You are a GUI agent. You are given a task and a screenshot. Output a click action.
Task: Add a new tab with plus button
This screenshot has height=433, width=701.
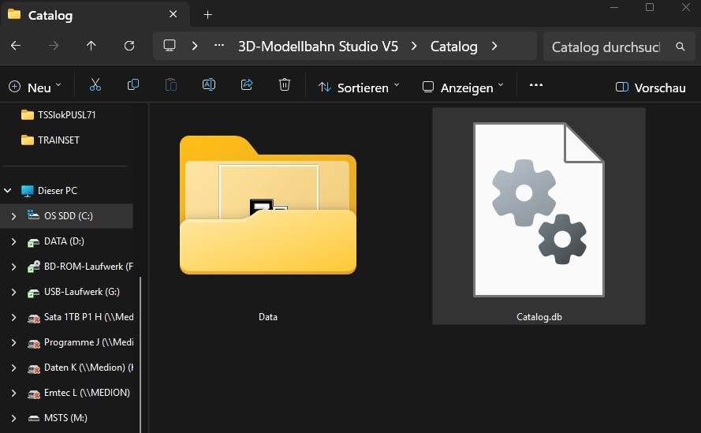(208, 15)
